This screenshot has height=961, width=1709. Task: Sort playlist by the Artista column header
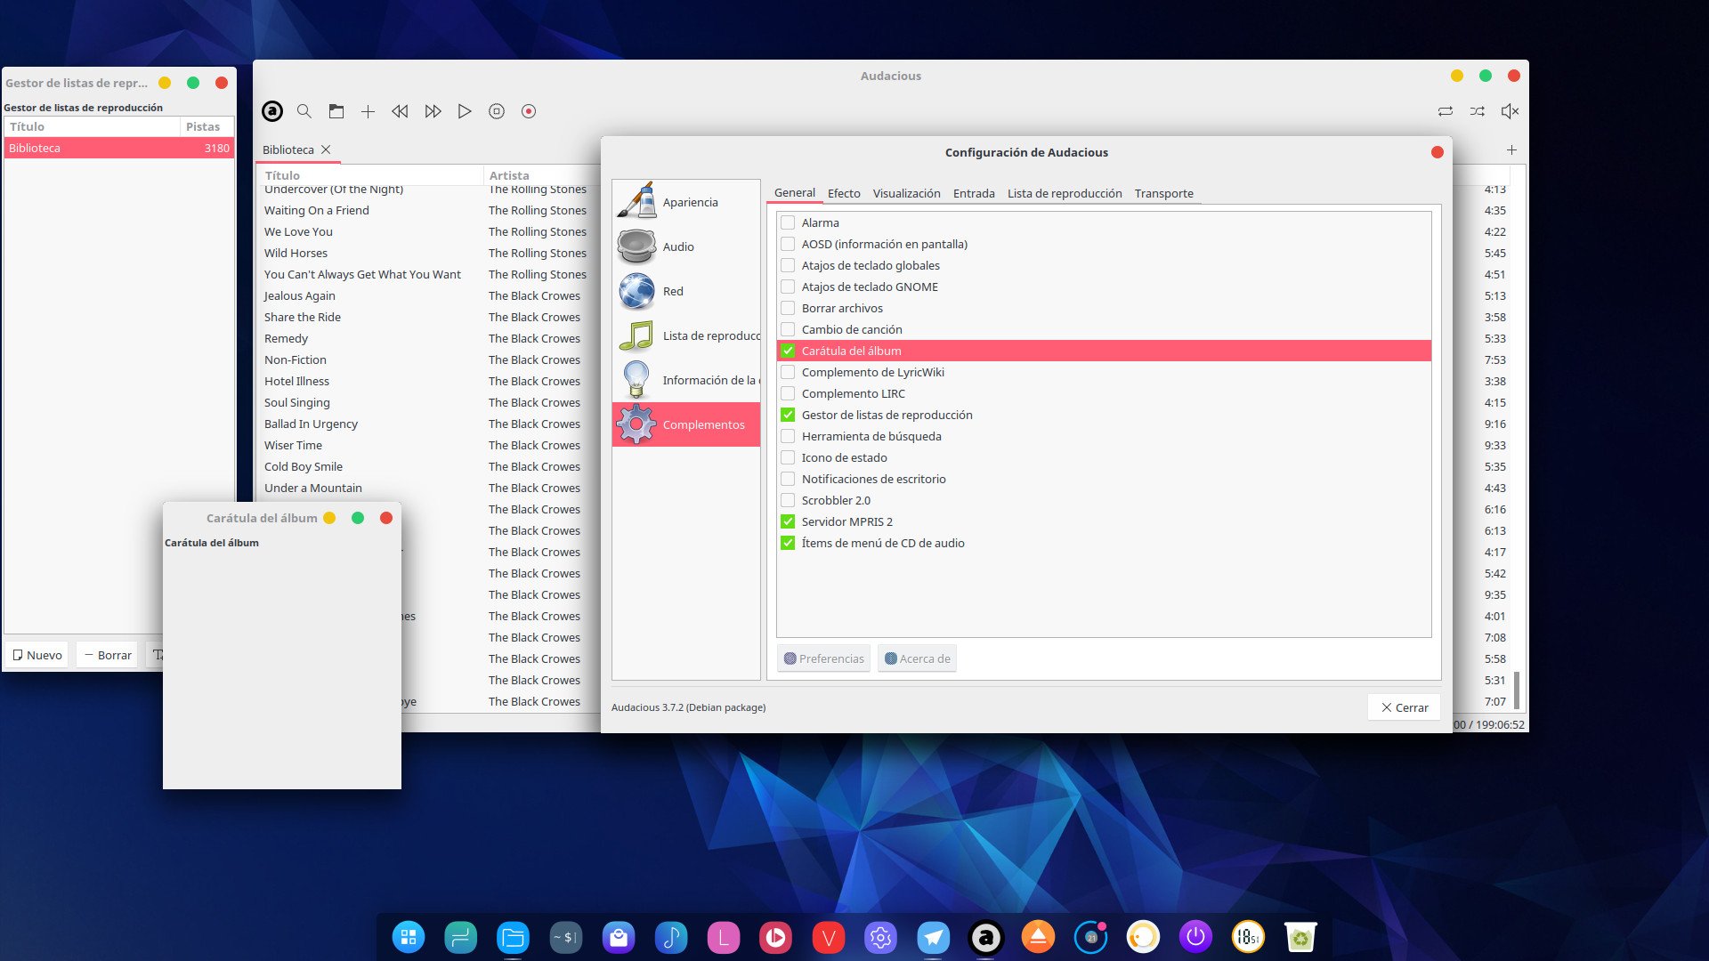click(x=541, y=175)
